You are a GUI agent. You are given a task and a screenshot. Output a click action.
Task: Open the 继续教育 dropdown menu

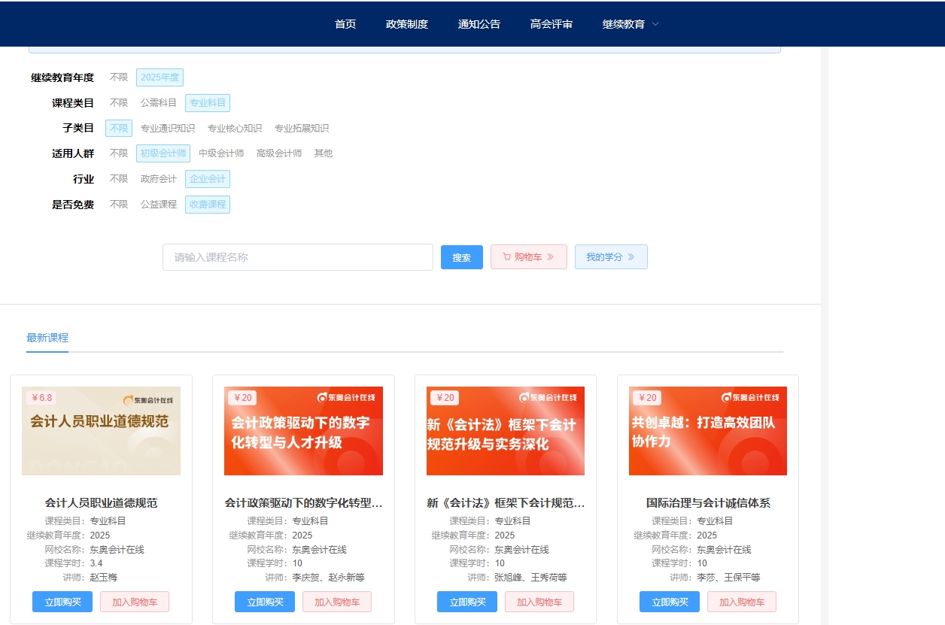pos(624,23)
